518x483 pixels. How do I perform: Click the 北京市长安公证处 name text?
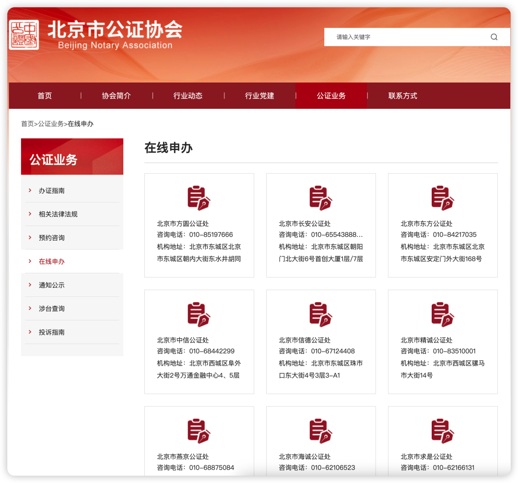click(x=305, y=224)
